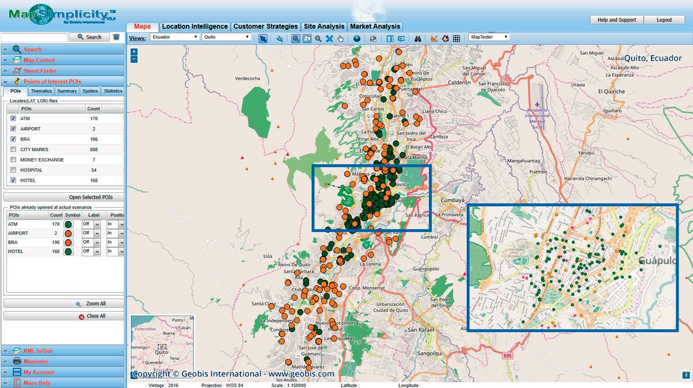Select the Market Analysis tab

(x=375, y=27)
